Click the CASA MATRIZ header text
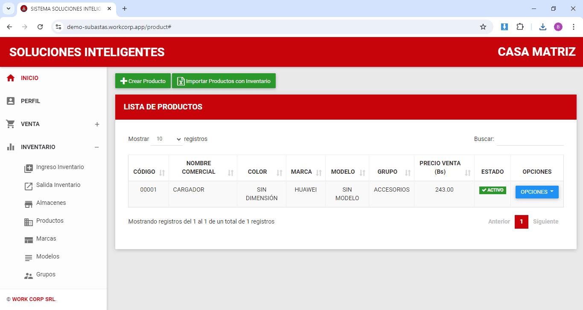Screen dimensions: 583x310 click(x=536, y=52)
